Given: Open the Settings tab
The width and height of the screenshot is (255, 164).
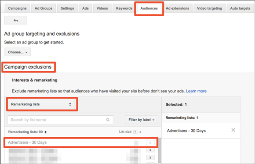Looking at the screenshot, I should [x=67, y=8].
